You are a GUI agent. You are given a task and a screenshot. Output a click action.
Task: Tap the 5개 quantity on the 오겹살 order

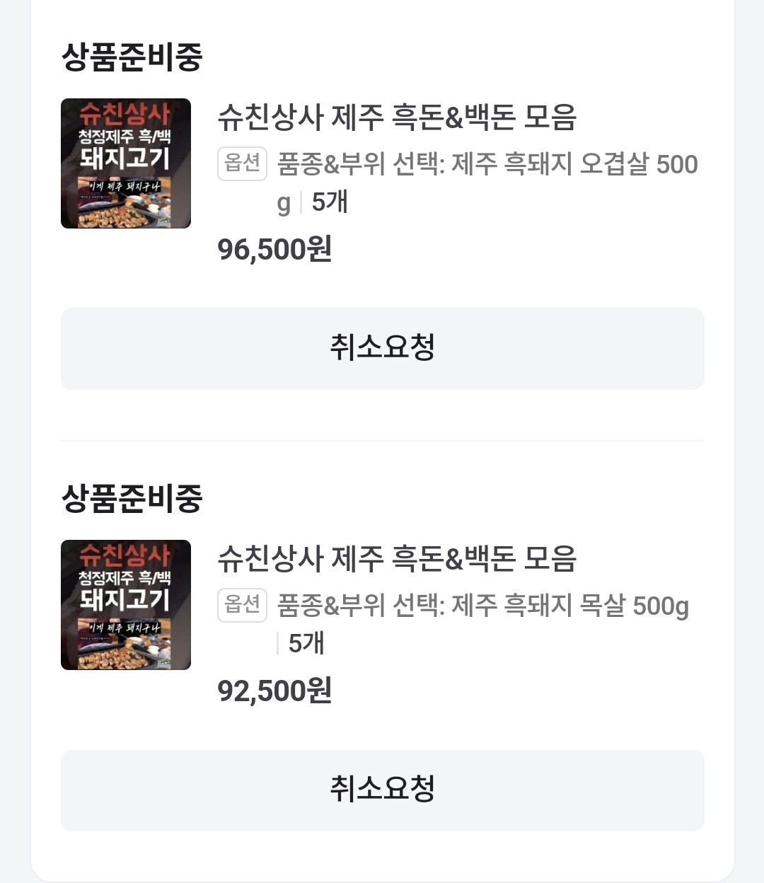[330, 202]
